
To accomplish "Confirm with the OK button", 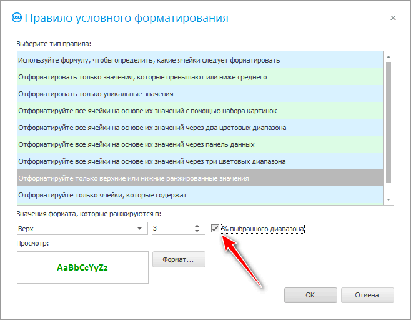I will (x=310, y=295).
